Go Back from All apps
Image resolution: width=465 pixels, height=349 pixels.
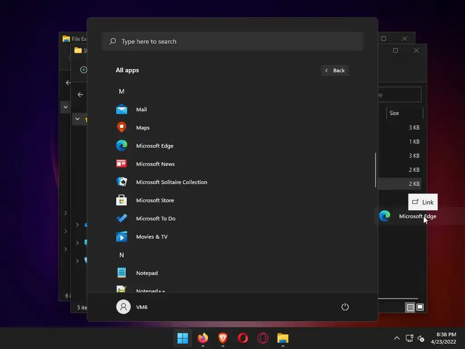click(x=335, y=70)
